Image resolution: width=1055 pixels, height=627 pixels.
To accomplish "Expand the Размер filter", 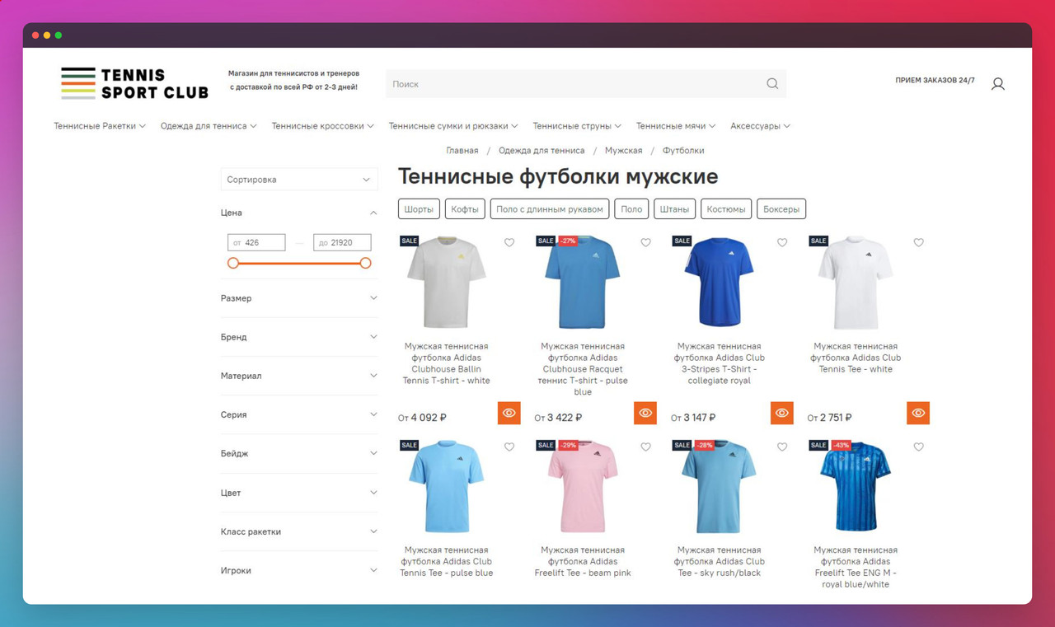I will click(x=299, y=298).
